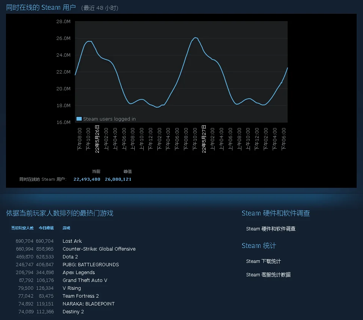The width and height of the screenshot is (363, 320).
Task: Click the (最近 48 小时) subtitle text
Action: (x=100, y=8)
